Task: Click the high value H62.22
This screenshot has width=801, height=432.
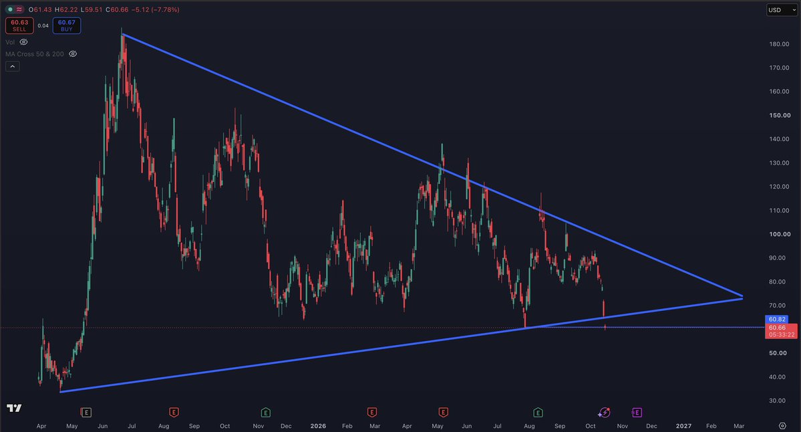Action: pyautogui.click(x=66, y=9)
